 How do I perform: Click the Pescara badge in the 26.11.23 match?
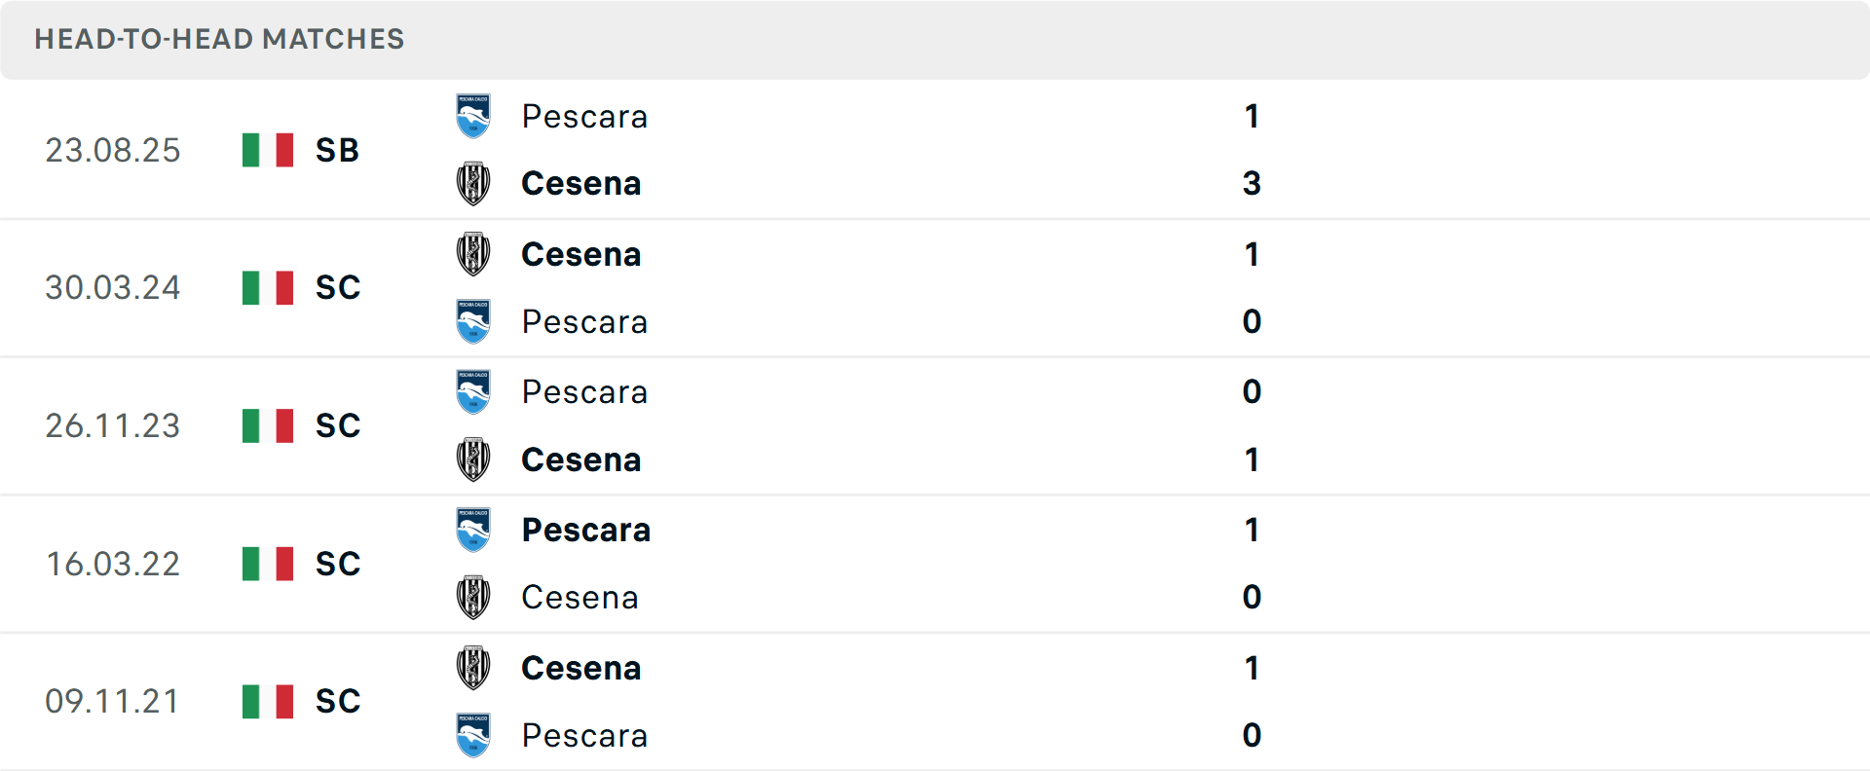point(473,391)
